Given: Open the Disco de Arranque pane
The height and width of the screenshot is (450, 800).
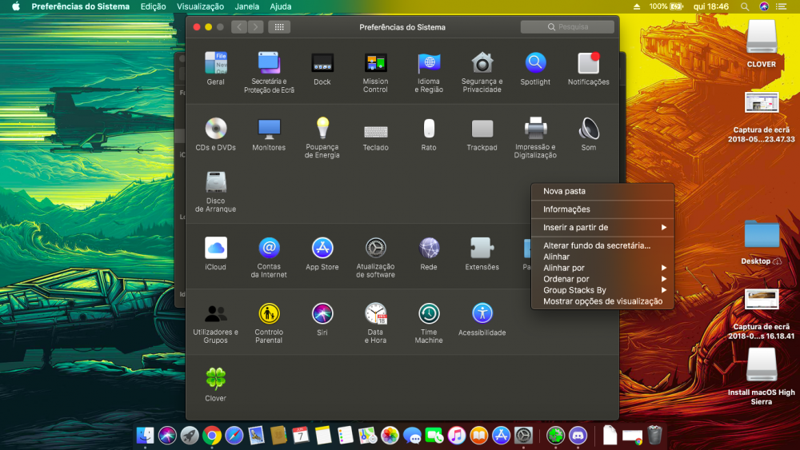Looking at the screenshot, I should tap(215, 192).
